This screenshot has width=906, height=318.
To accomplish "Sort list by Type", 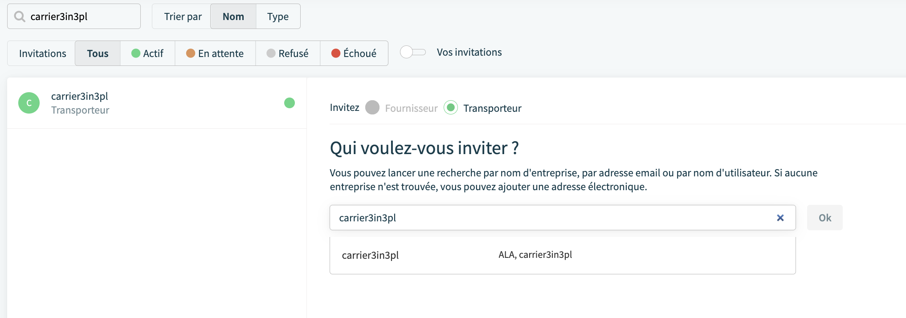I will [278, 16].
